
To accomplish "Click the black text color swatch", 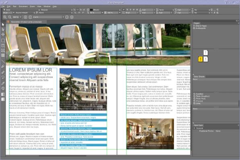I will 91,10.
